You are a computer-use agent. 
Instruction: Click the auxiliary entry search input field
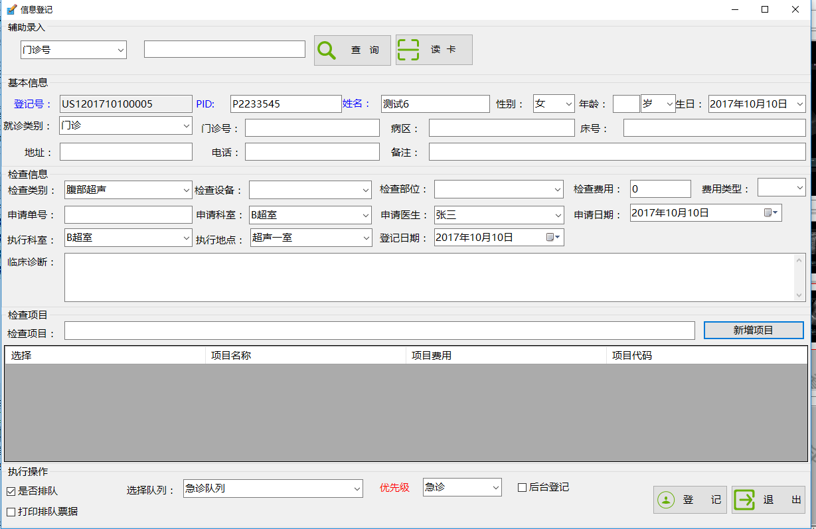pos(224,49)
